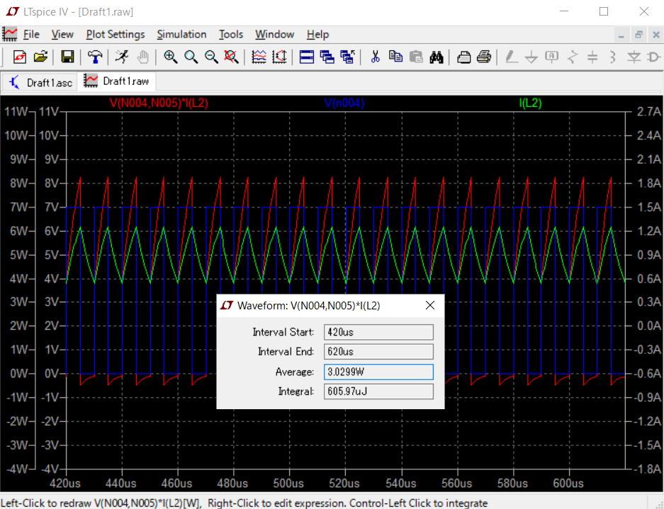Screen dimensions: 664x509
Task: Restore the inner document window
Action: tap(638, 35)
